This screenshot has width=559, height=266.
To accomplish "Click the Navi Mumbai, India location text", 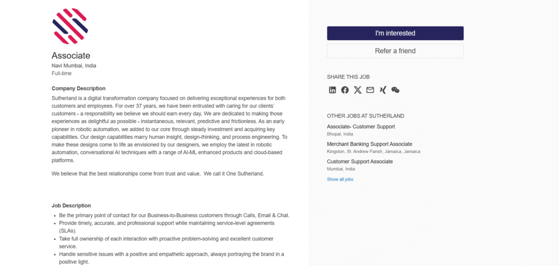I will pyautogui.click(x=74, y=65).
